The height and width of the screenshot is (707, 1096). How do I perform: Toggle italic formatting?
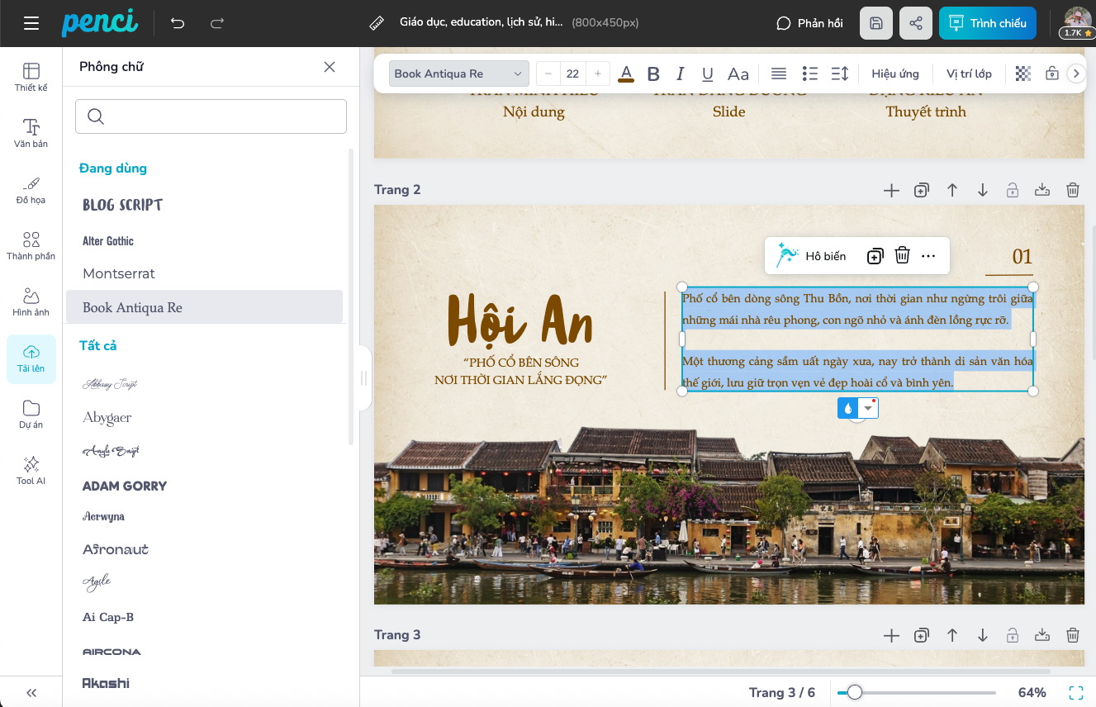681,74
